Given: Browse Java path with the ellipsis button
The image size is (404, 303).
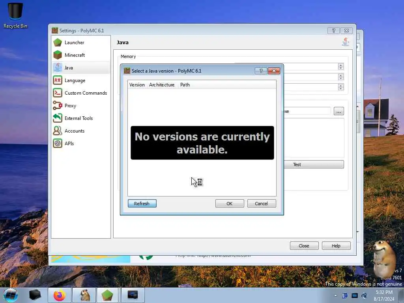Looking at the screenshot, I should coord(339,111).
